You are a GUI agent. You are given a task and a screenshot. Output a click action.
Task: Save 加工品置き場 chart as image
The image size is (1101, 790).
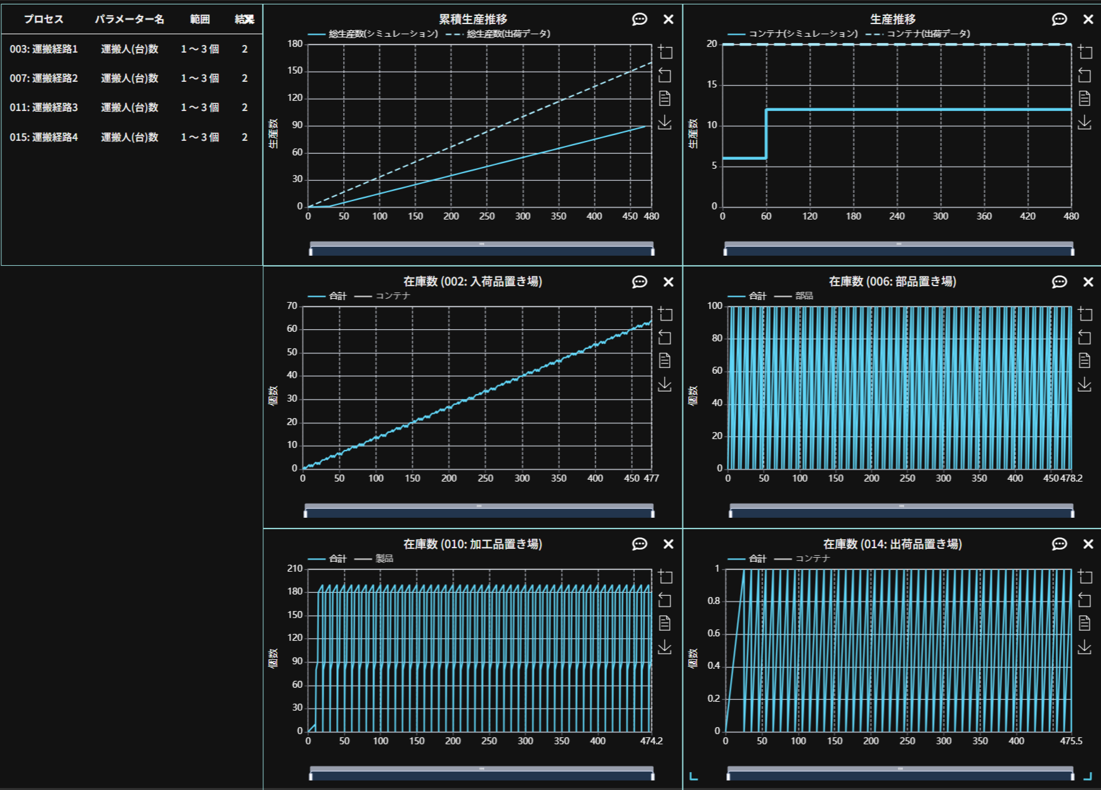point(665,647)
